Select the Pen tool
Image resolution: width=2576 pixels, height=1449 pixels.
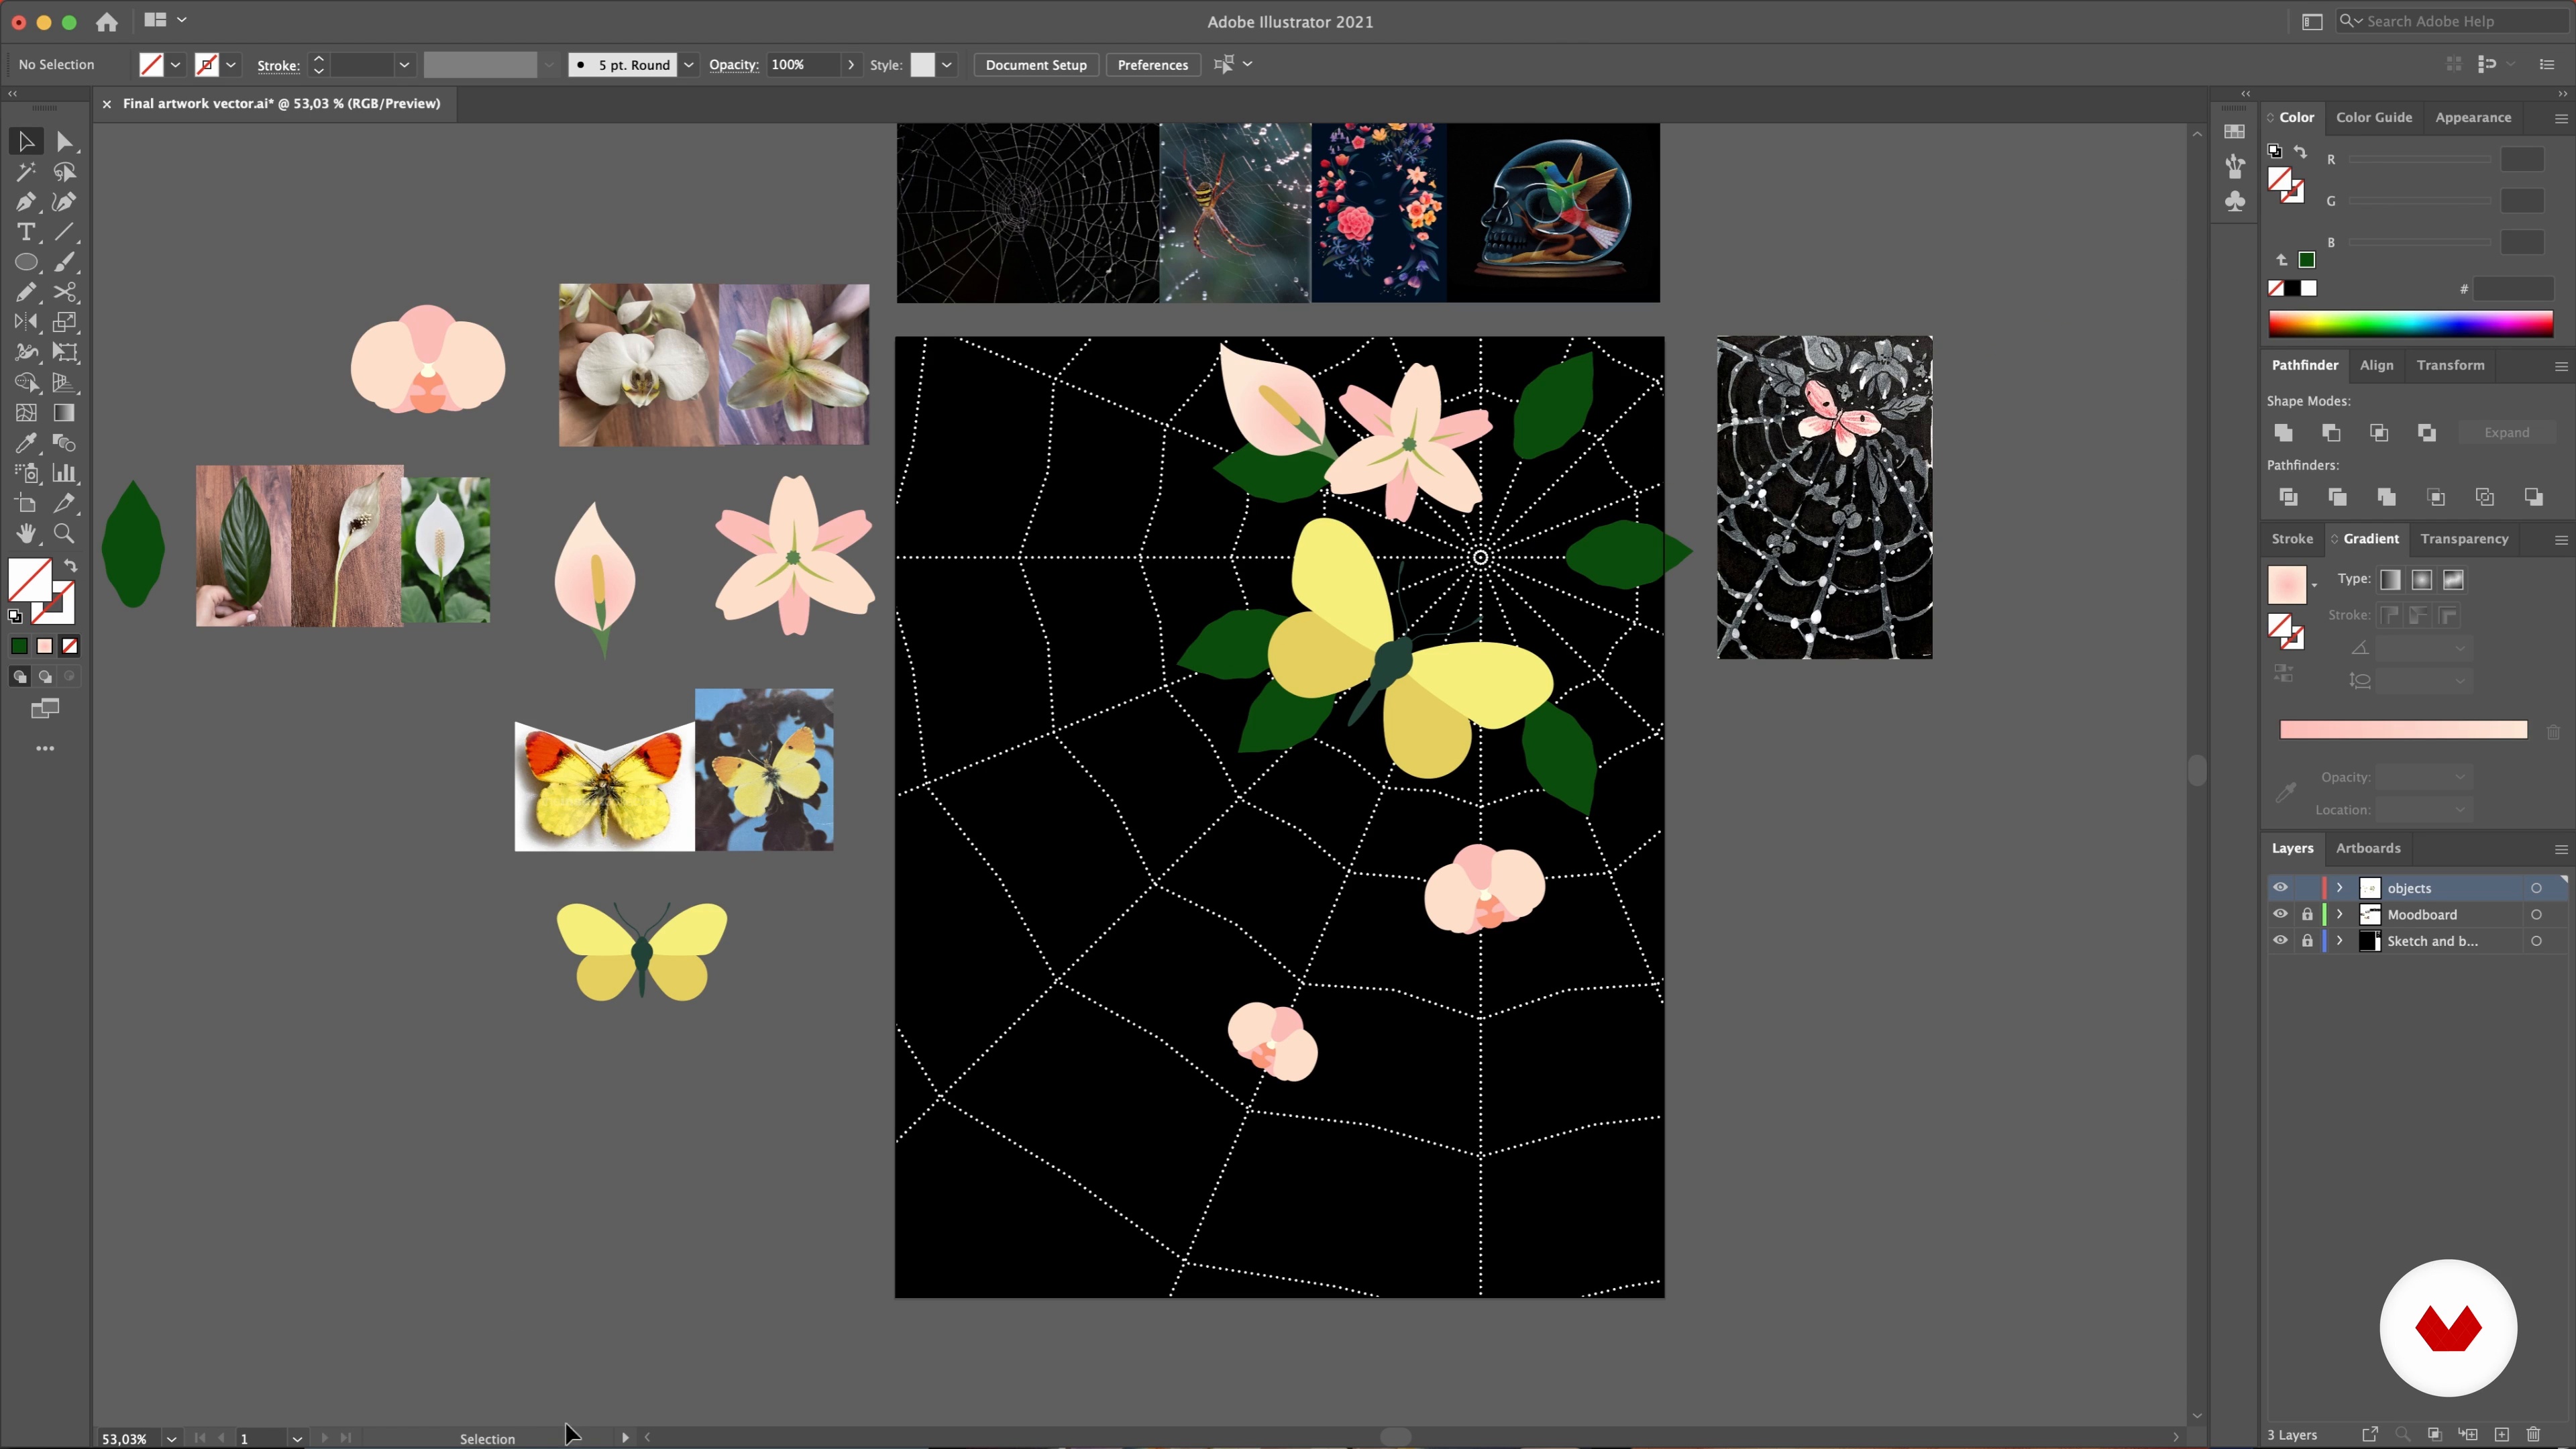[26, 202]
